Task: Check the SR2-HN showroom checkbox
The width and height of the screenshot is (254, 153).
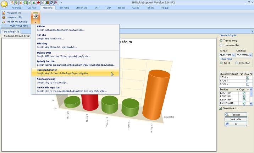Action: click(x=248, y=84)
